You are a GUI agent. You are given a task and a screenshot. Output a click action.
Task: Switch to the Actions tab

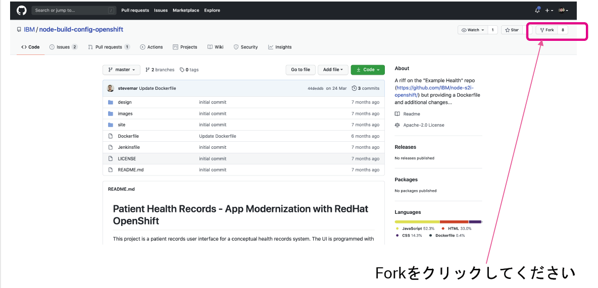[152, 47]
